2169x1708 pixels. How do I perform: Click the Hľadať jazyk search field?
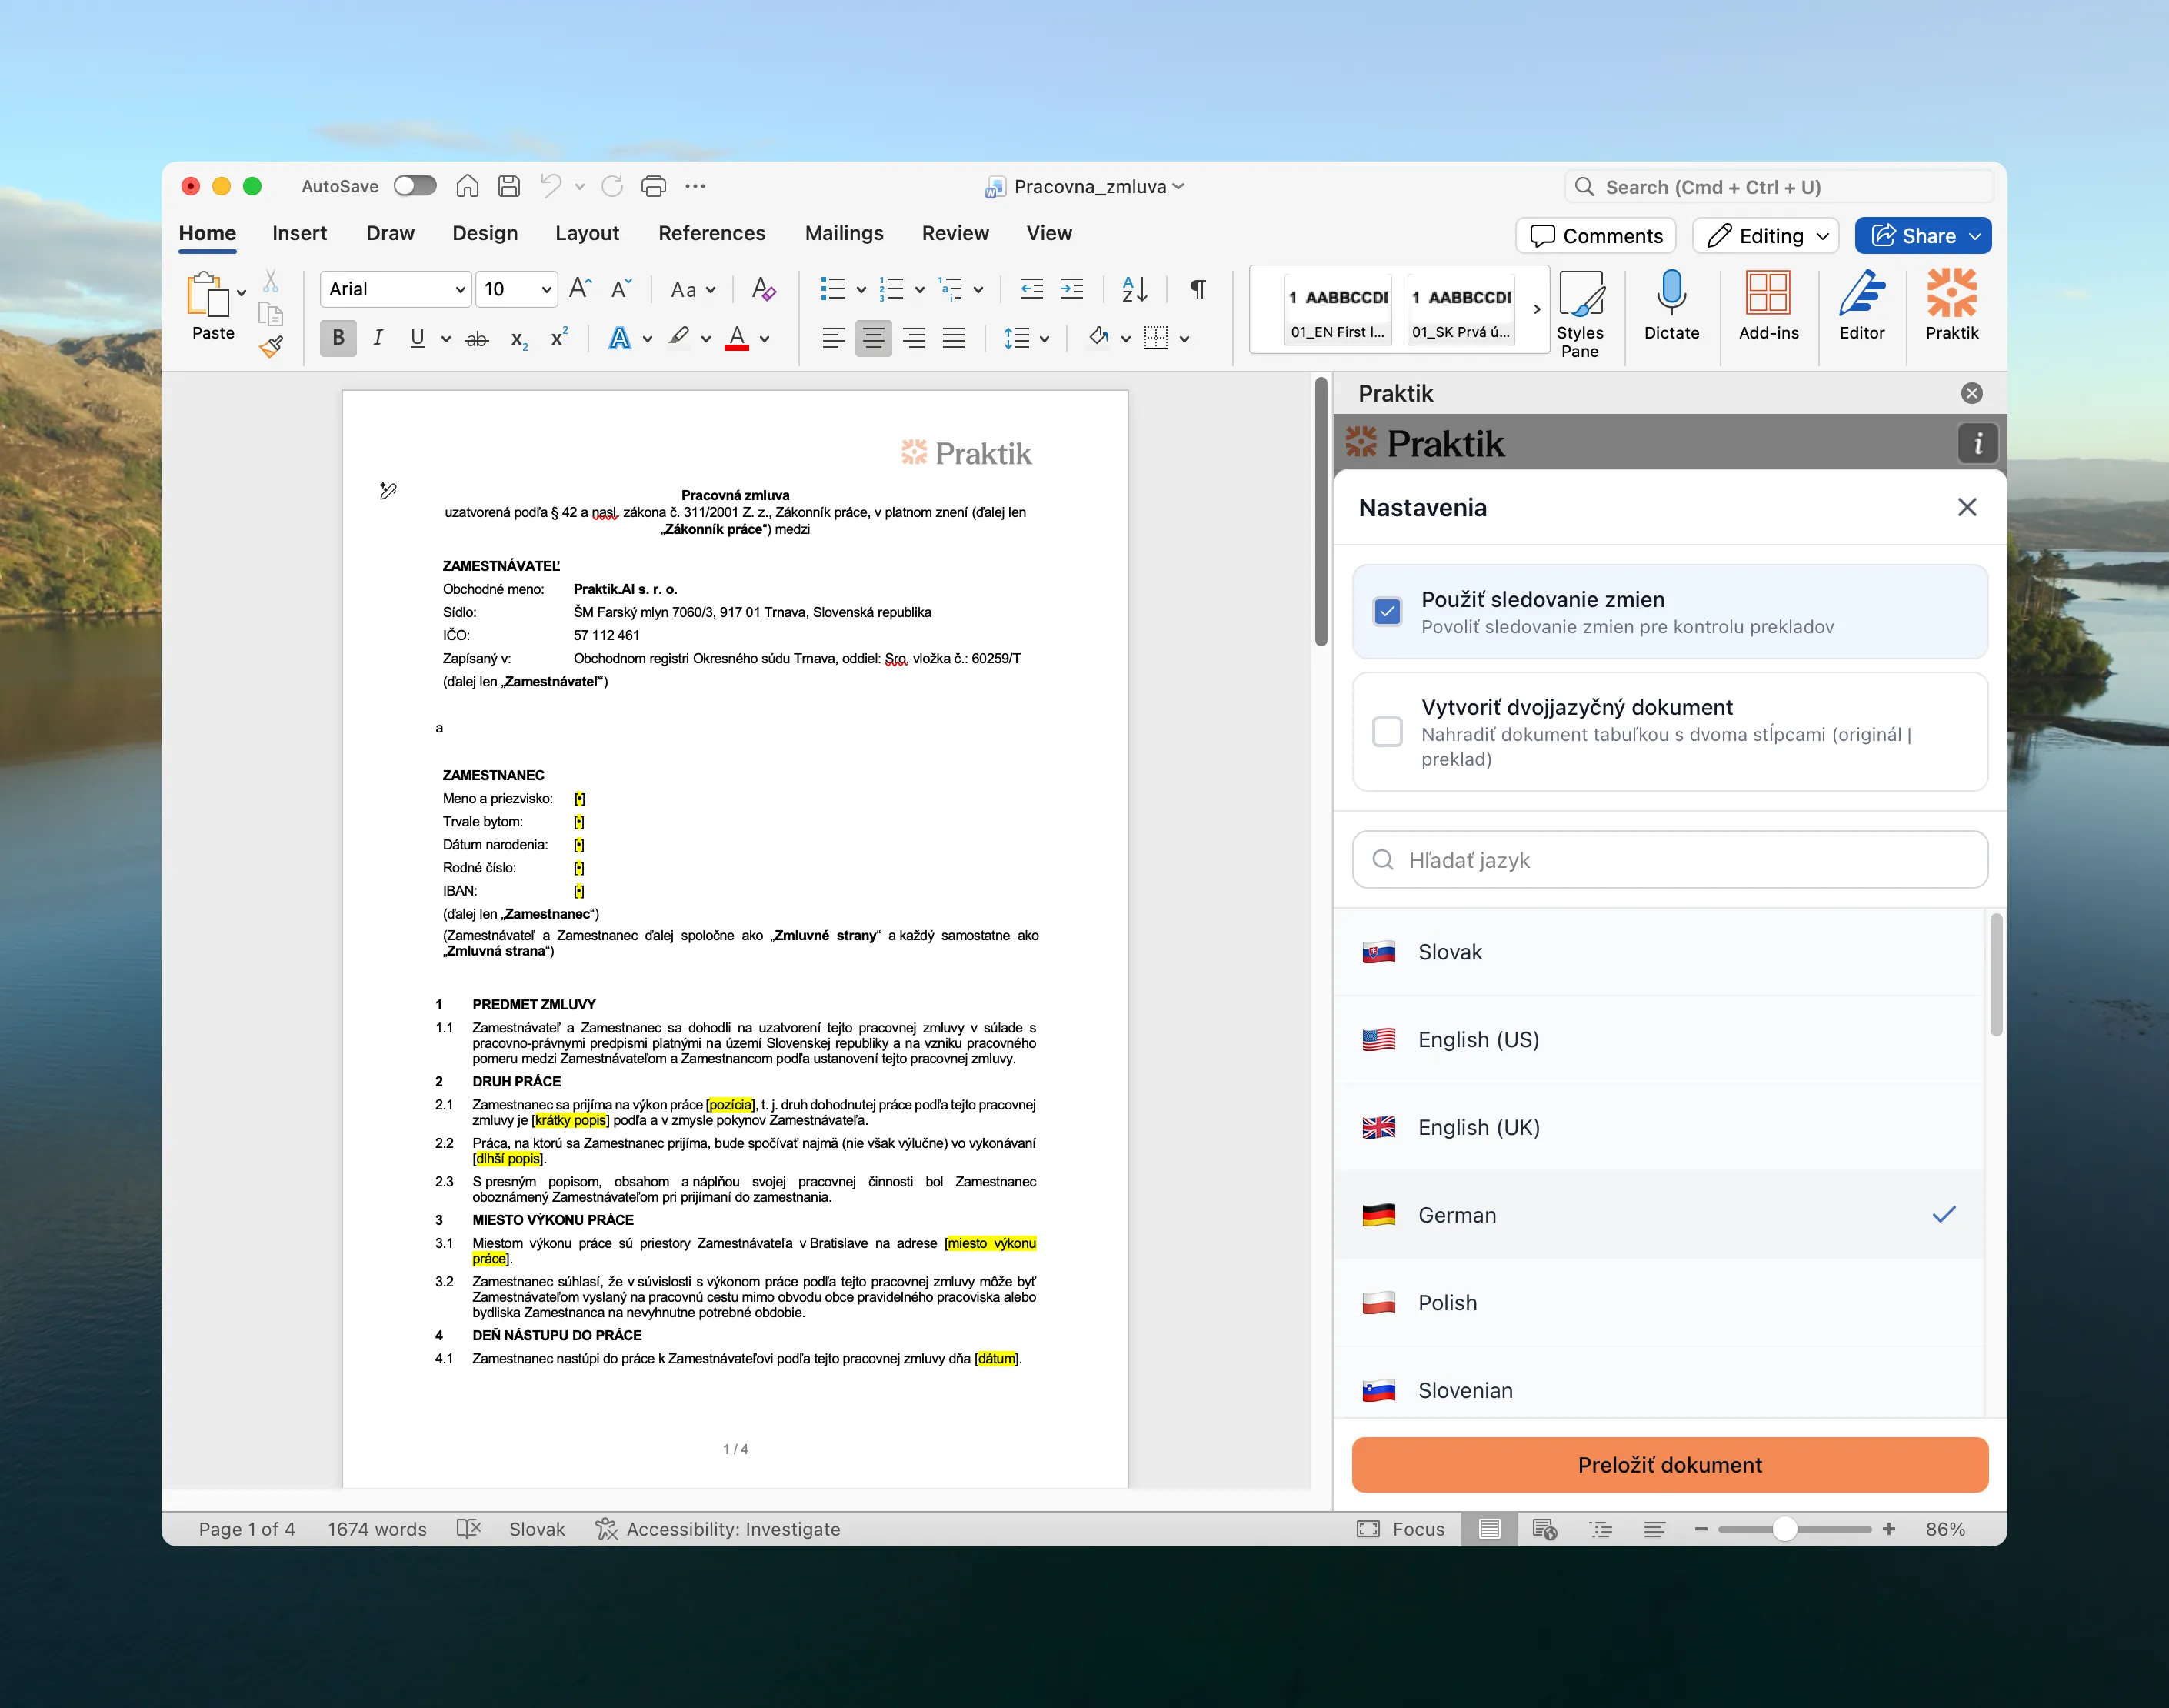tap(1669, 860)
